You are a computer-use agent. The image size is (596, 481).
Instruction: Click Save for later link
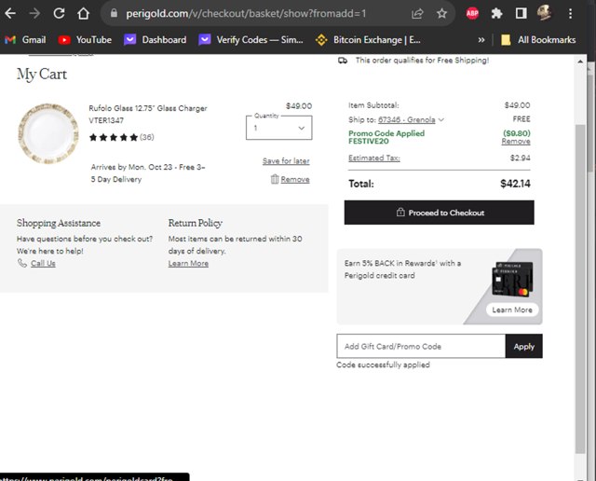(286, 161)
